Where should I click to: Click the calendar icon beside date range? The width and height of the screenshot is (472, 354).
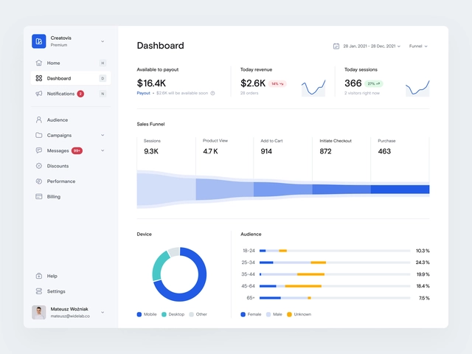click(x=336, y=46)
